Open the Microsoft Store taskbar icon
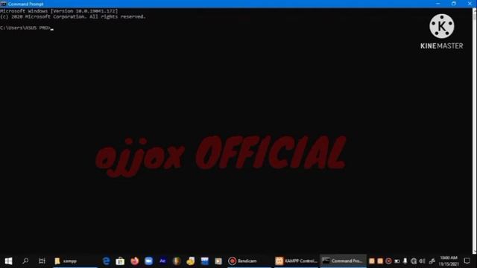Image resolution: width=477 pixels, height=268 pixels. pyautogui.click(x=120, y=261)
